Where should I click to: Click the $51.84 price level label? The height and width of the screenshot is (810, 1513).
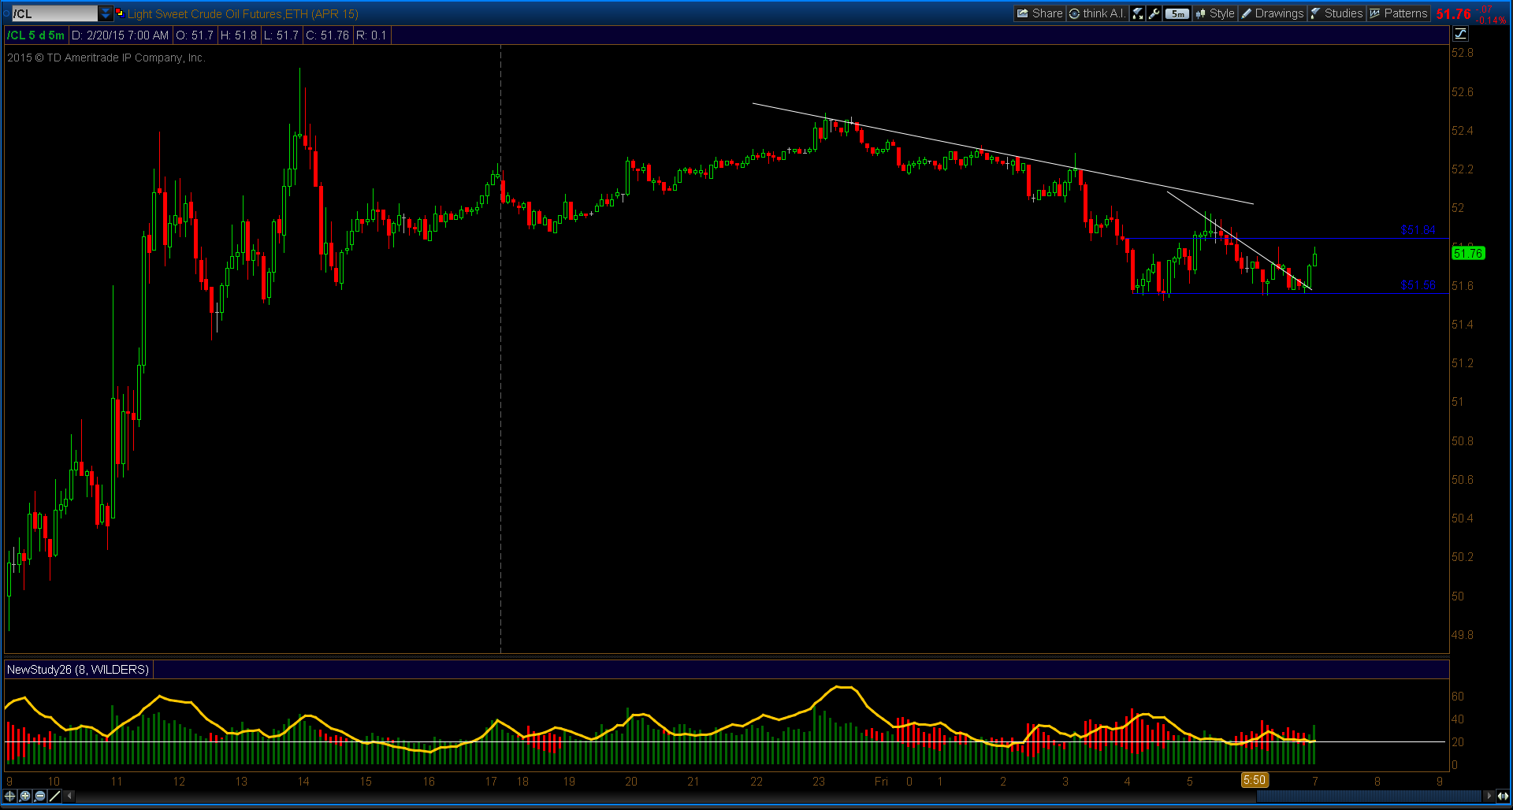point(1418,230)
